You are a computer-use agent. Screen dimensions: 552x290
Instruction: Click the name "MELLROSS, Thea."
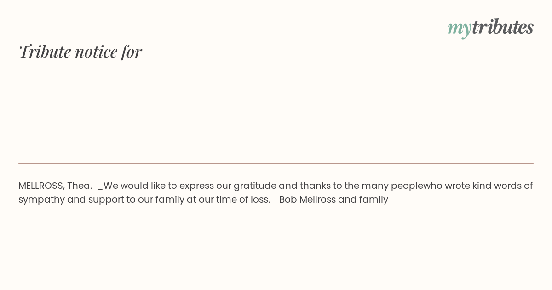tap(55, 186)
